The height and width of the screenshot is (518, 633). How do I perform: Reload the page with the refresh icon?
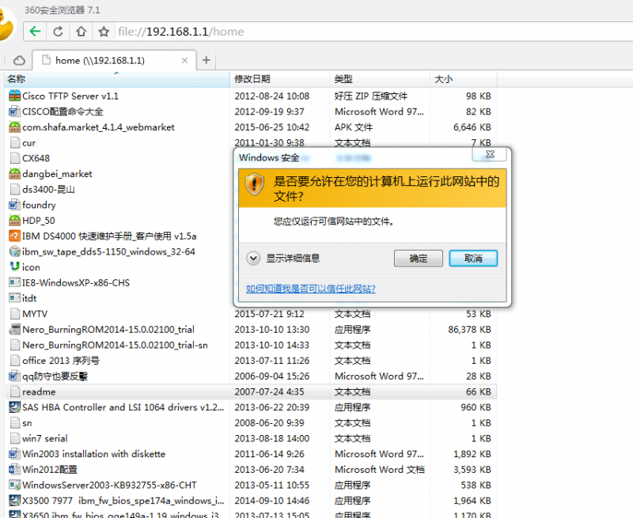pyautogui.click(x=58, y=32)
